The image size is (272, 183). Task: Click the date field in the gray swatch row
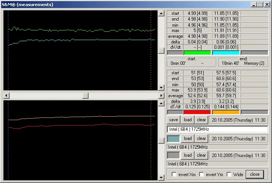click(239, 155)
